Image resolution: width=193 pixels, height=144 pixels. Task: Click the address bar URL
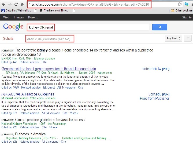click(90, 5)
